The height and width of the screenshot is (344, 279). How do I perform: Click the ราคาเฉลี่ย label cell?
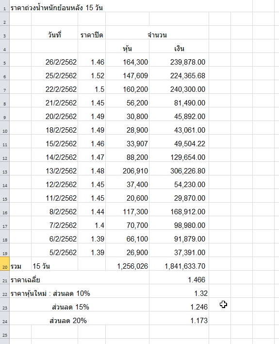(25, 280)
